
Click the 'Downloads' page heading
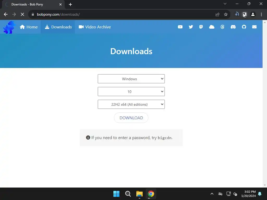(x=131, y=51)
